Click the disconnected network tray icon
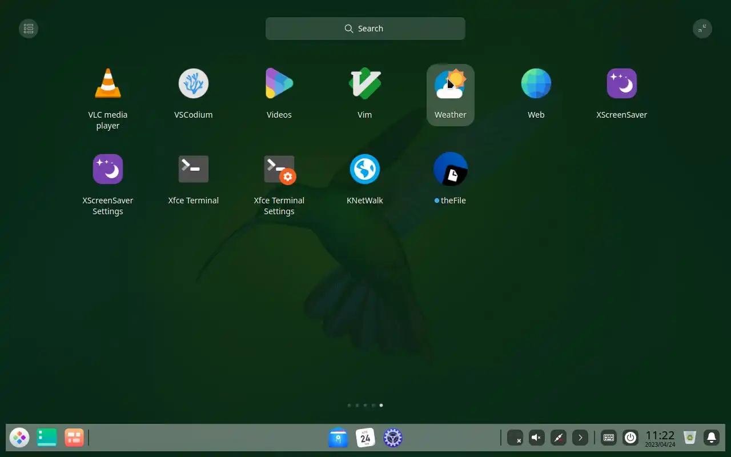This screenshot has width=731, height=457. click(x=559, y=438)
